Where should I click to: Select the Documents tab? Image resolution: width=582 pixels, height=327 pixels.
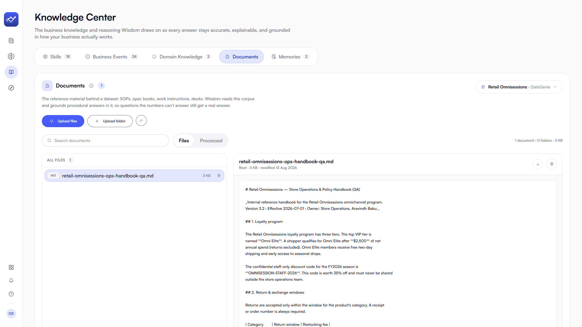coord(242,57)
